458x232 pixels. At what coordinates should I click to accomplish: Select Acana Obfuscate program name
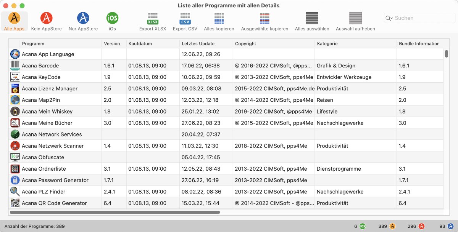[x=43, y=157]
